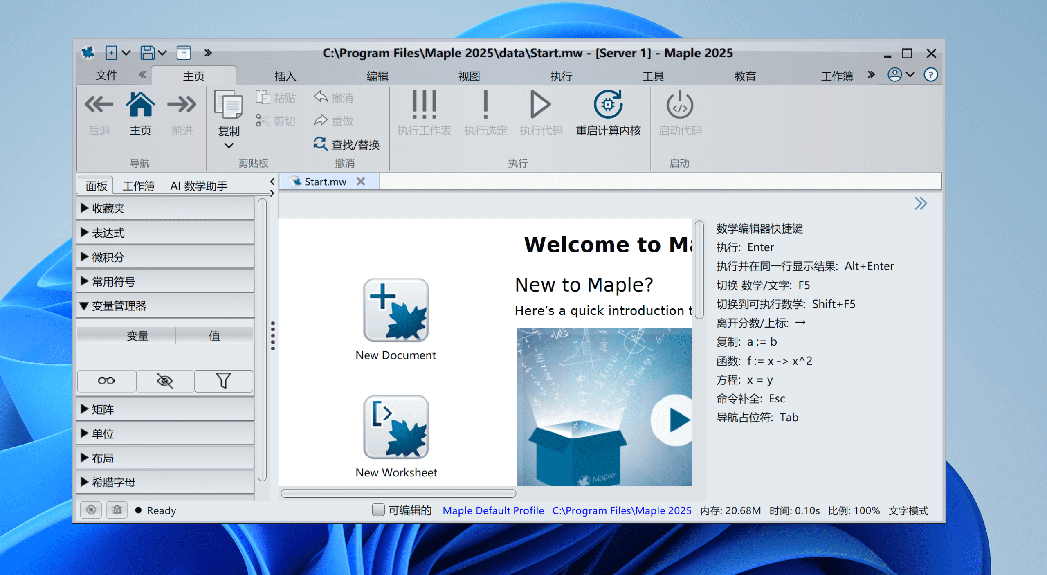The width and height of the screenshot is (1047, 575).
Task: Collapse the shortcuts pane with double chevron
Action: pos(920,203)
